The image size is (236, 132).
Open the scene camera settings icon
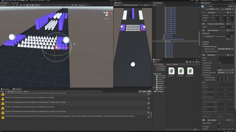[x=76, y=5]
